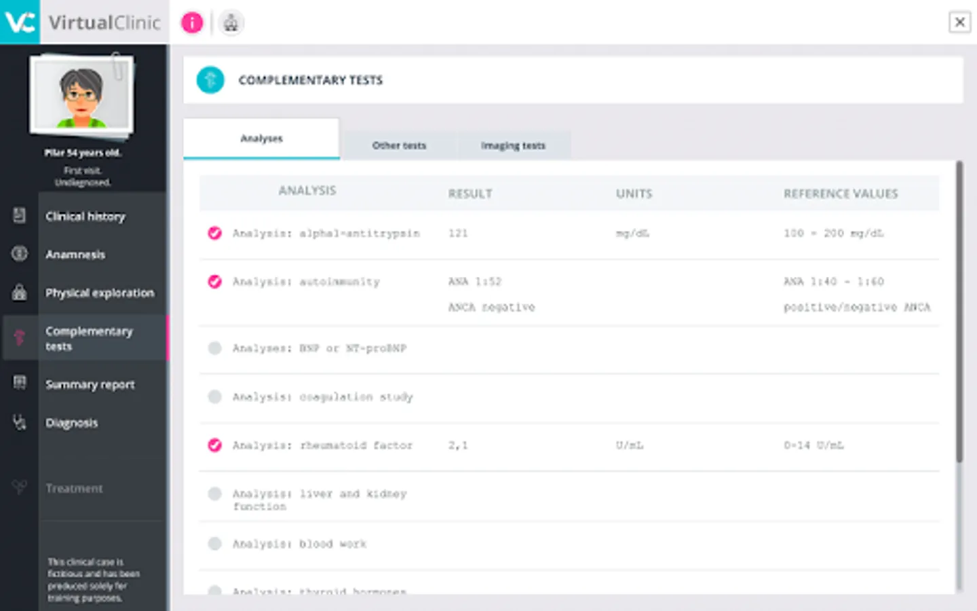Check the BNP or NT-proBNP analysis
977x611 pixels.
coord(214,348)
